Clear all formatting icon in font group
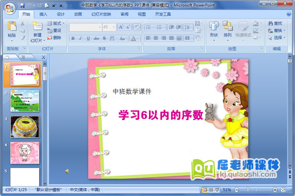 pyautogui.click(x=137, y=27)
